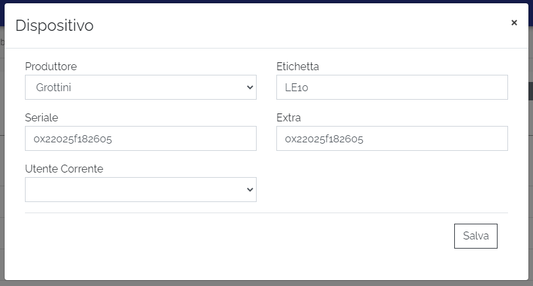This screenshot has width=533, height=286.
Task: Click the Utente Corrente field label
Action: tap(64, 169)
